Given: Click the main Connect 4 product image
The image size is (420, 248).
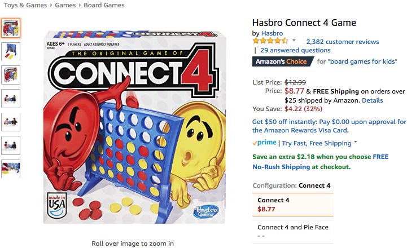Looking at the screenshot, I should pos(135,127).
